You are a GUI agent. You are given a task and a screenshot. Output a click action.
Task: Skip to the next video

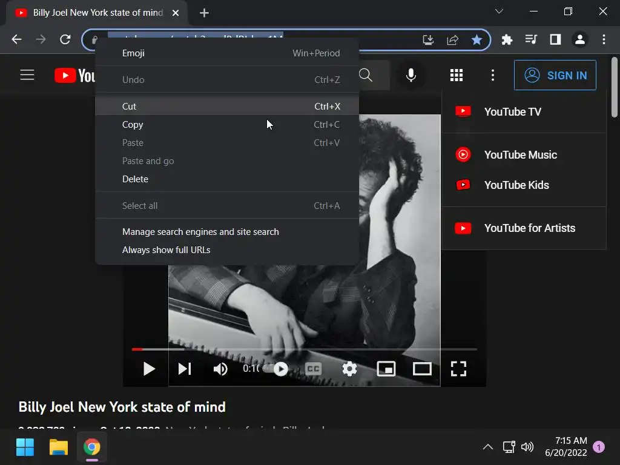coord(185,369)
